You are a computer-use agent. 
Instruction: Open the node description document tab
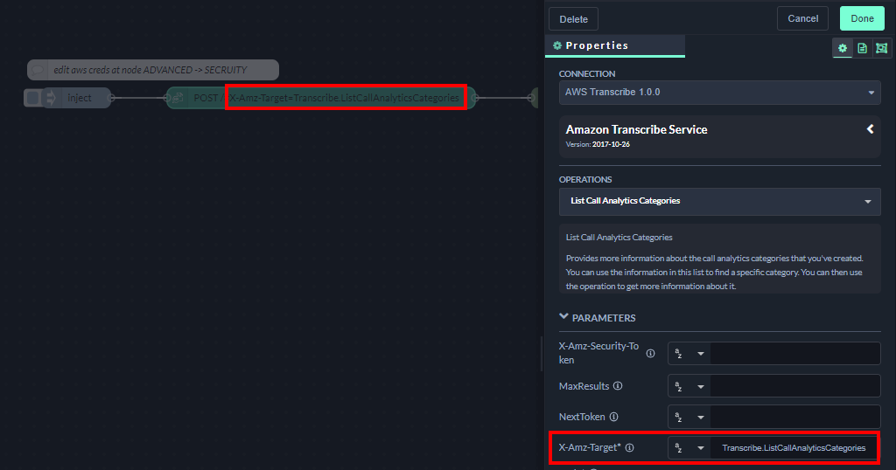point(862,48)
